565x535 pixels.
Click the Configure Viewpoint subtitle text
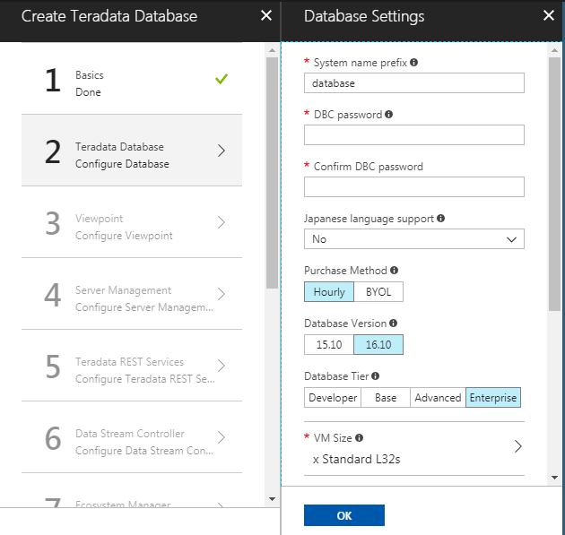click(x=124, y=236)
